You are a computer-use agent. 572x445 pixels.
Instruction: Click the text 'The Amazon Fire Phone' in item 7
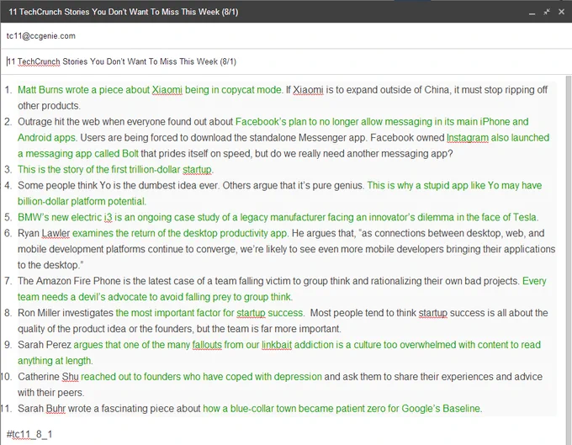coord(69,281)
